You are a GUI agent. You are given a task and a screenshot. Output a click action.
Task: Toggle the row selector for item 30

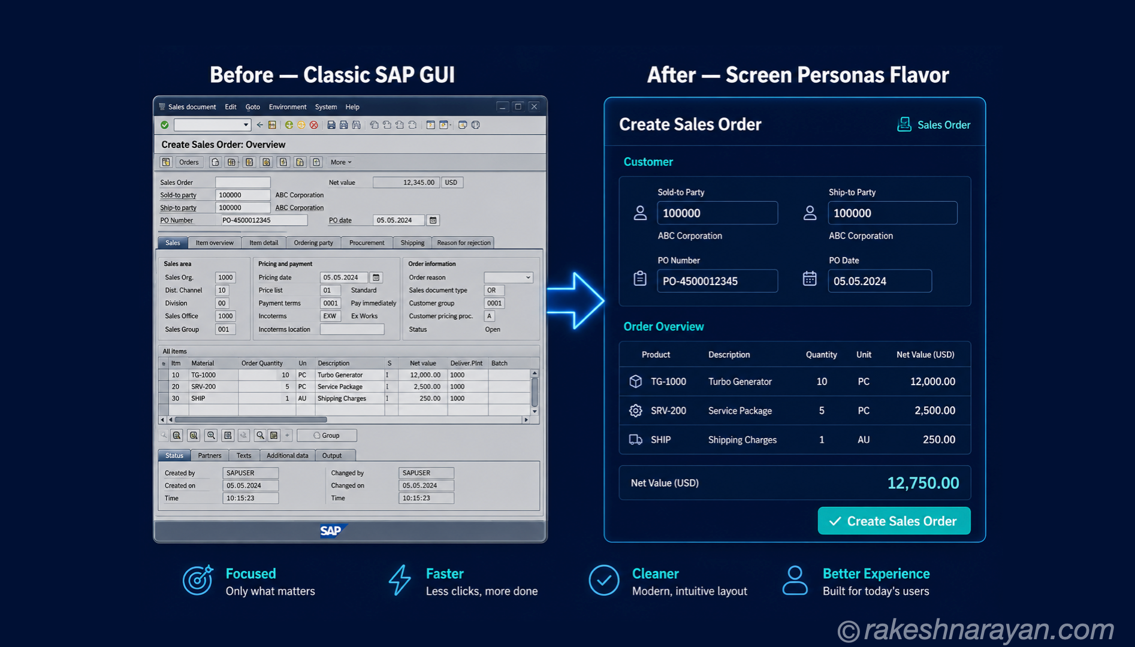[164, 398]
